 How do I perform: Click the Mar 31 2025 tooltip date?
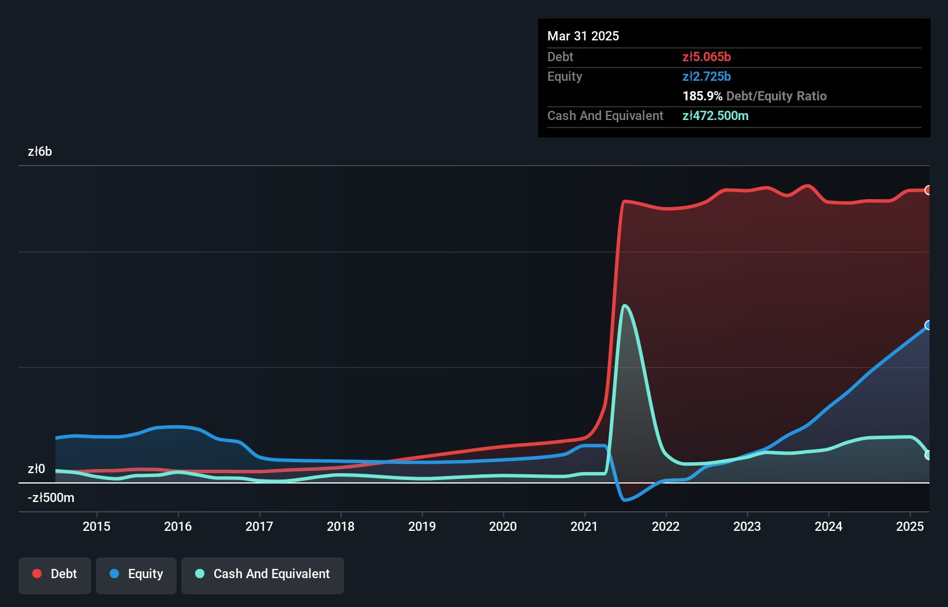pyautogui.click(x=583, y=36)
